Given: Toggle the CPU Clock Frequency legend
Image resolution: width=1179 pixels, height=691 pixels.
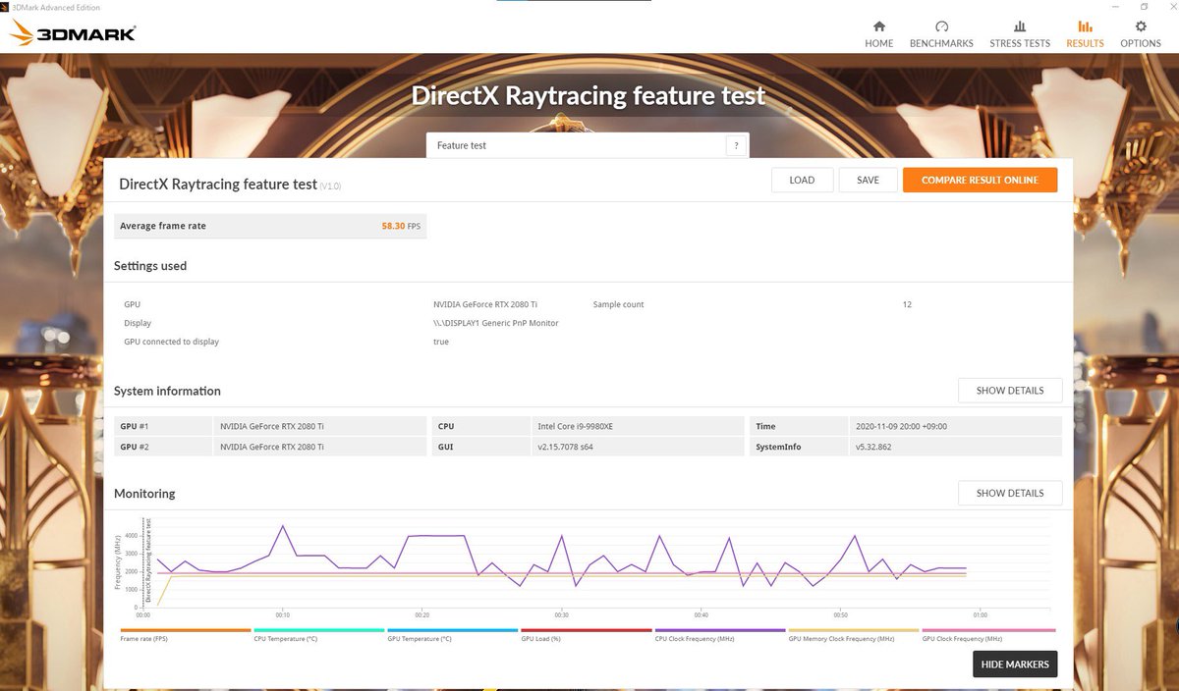Looking at the screenshot, I should click(719, 634).
